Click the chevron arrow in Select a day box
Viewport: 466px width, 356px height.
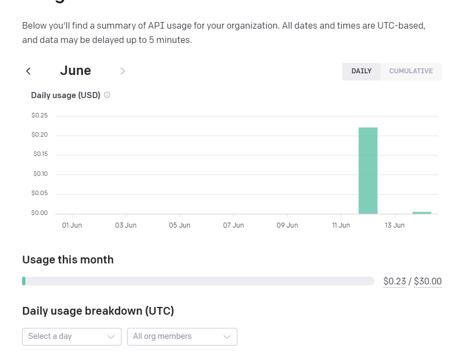coord(110,337)
